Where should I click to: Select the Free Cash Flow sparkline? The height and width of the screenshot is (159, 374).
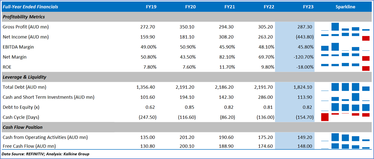(345, 146)
